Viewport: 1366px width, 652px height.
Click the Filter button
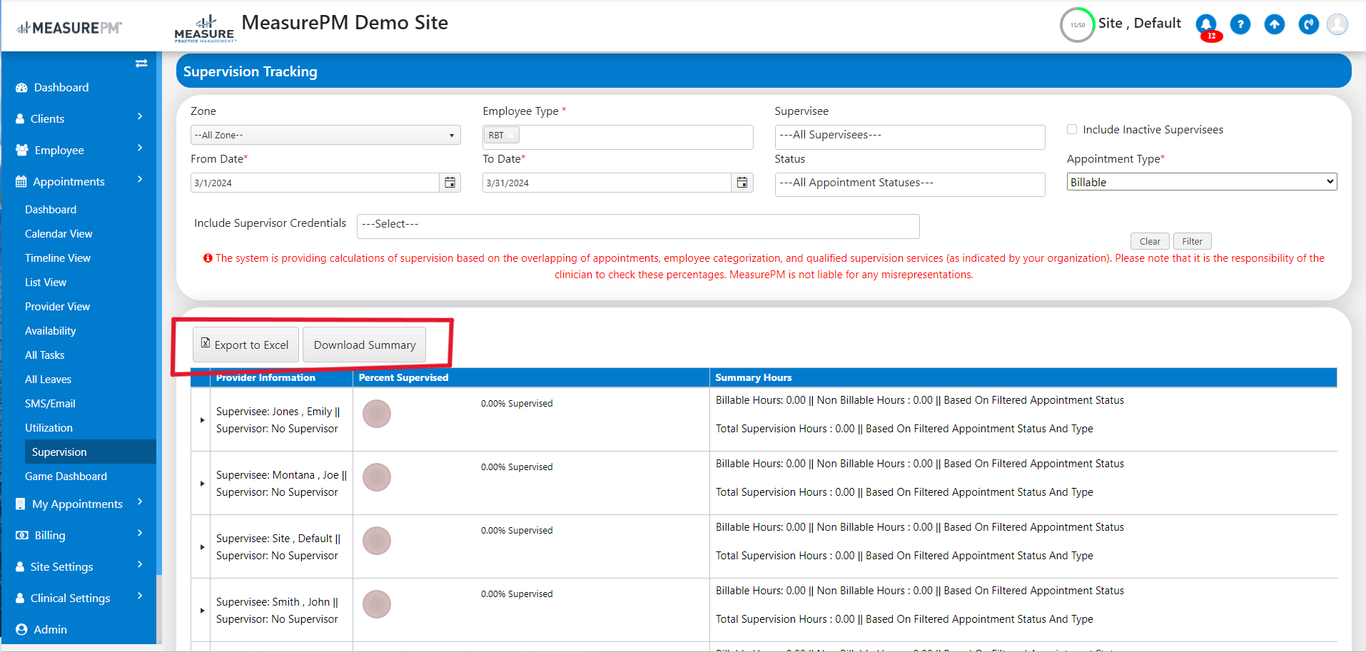1193,241
